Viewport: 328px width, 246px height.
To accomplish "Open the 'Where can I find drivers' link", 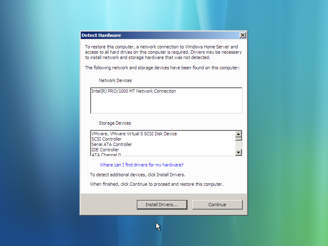I will pyautogui.click(x=141, y=165).
